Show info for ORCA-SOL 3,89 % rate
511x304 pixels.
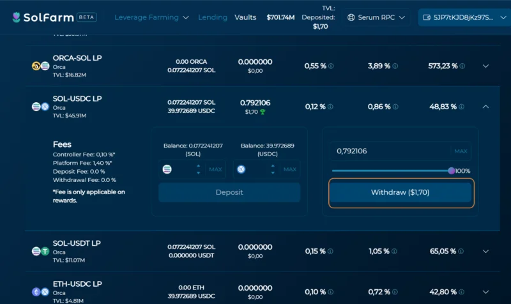[395, 66]
